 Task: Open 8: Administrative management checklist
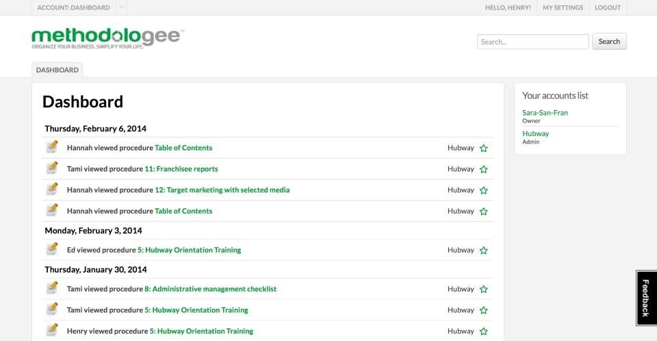tap(210, 289)
